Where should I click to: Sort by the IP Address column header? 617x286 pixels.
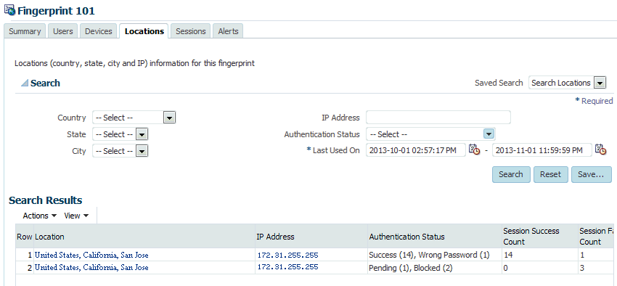click(311, 237)
